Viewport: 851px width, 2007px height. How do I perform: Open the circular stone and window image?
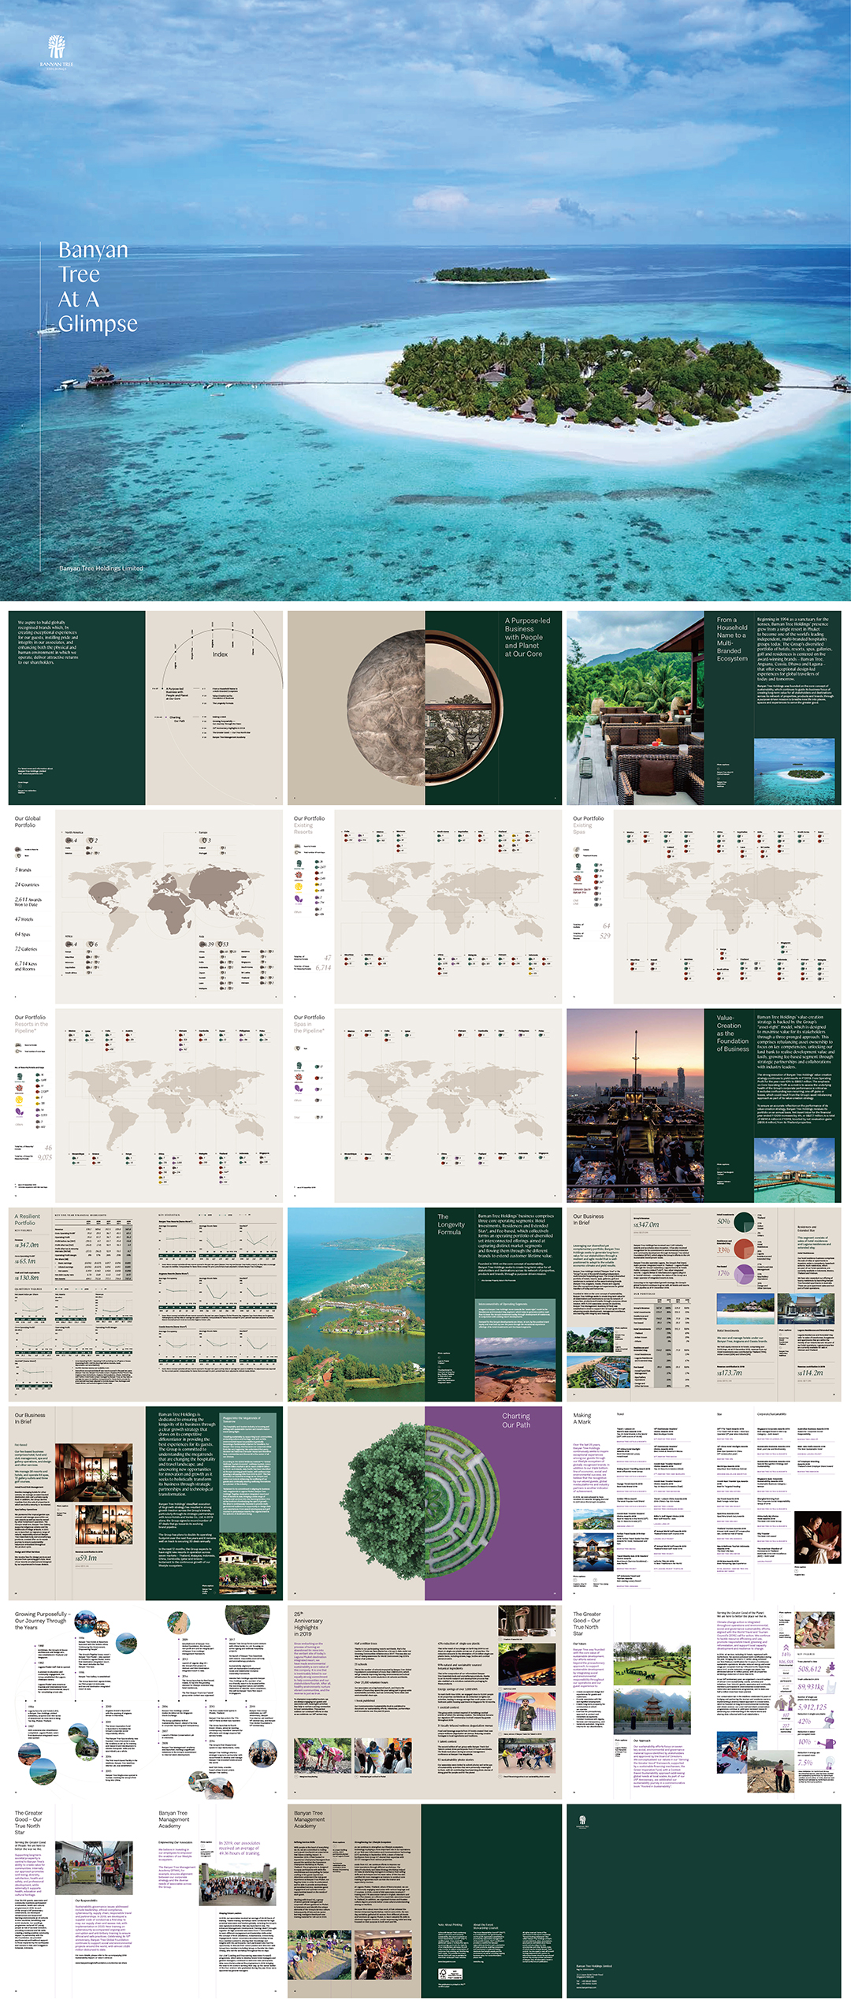(425, 708)
